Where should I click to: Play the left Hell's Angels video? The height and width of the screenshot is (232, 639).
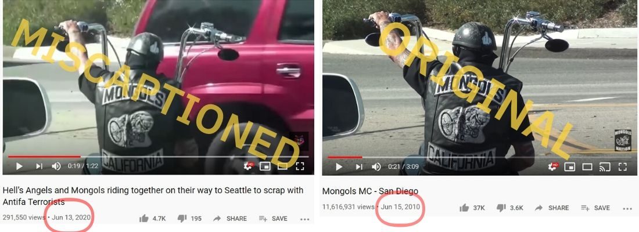click(19, 166)
